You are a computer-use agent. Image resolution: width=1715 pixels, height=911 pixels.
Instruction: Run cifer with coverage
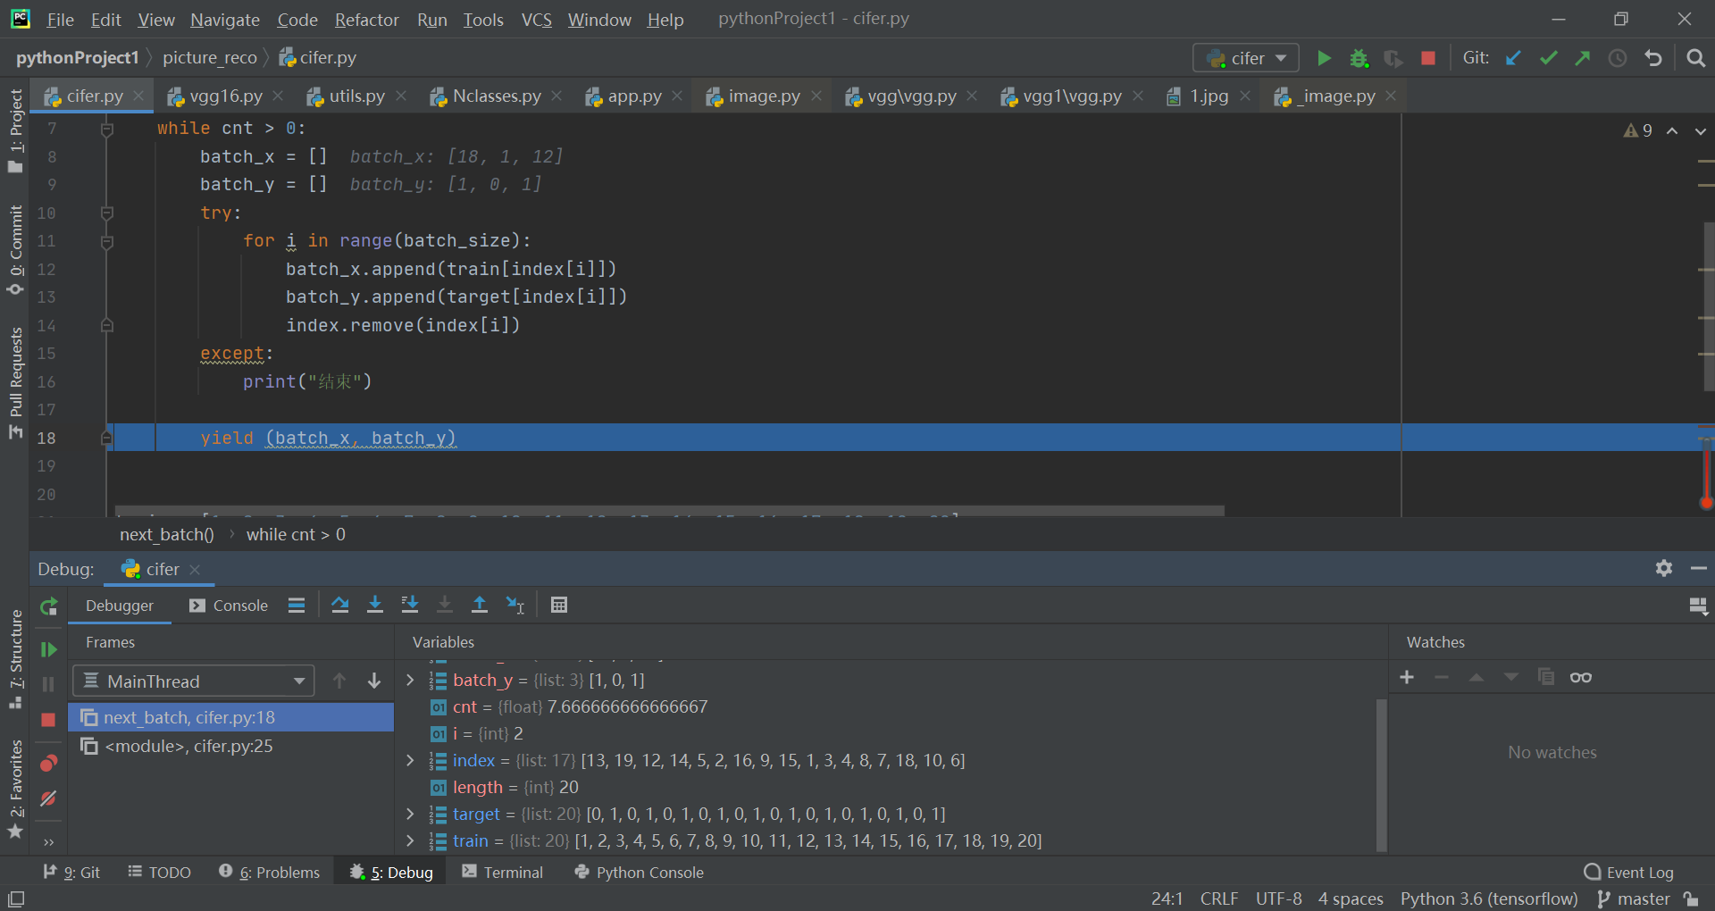[x=1393, y=58]
